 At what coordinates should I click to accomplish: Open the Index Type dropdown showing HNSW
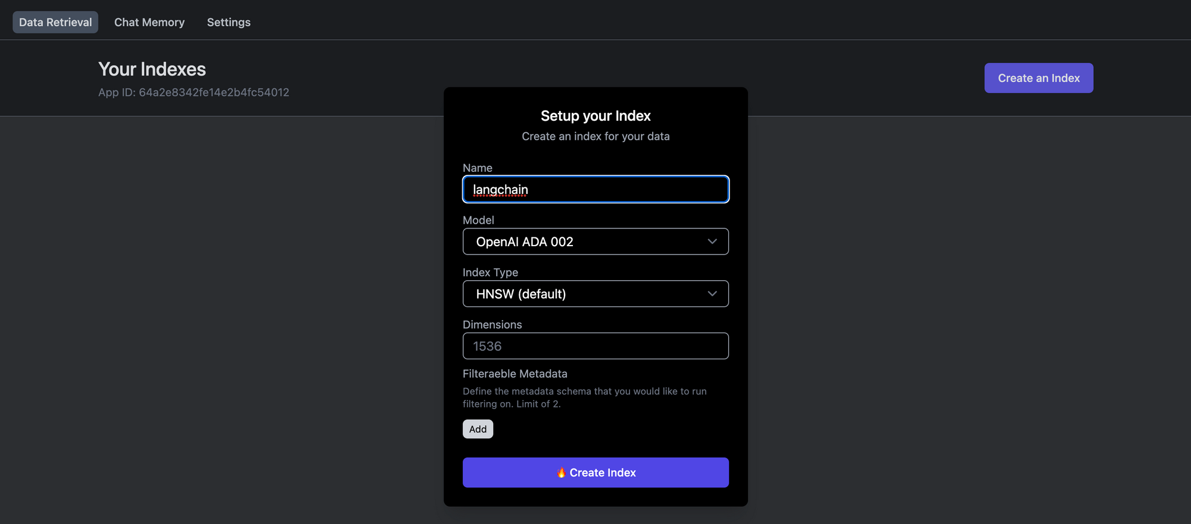click(x=595, y=293)
